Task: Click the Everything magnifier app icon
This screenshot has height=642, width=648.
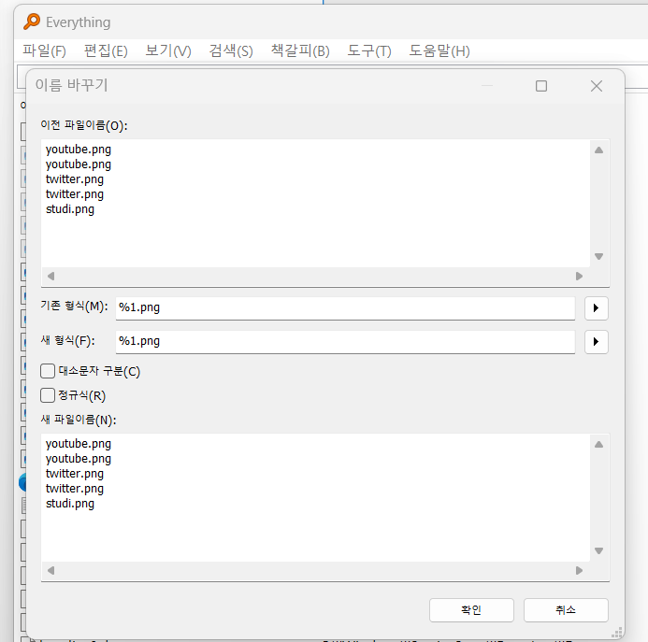Action: tap(32, 21)
